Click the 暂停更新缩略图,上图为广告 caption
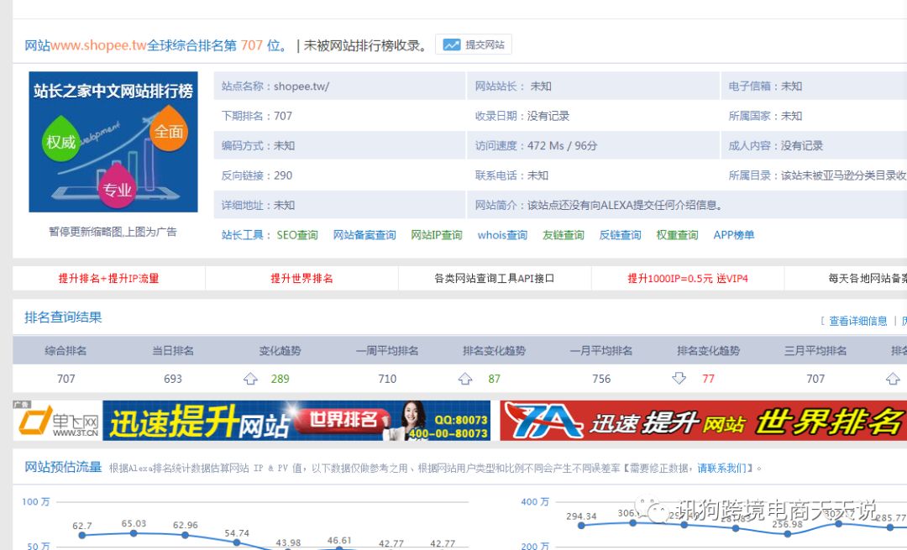Viewport: 907px width, 550px height. [113, 232]
